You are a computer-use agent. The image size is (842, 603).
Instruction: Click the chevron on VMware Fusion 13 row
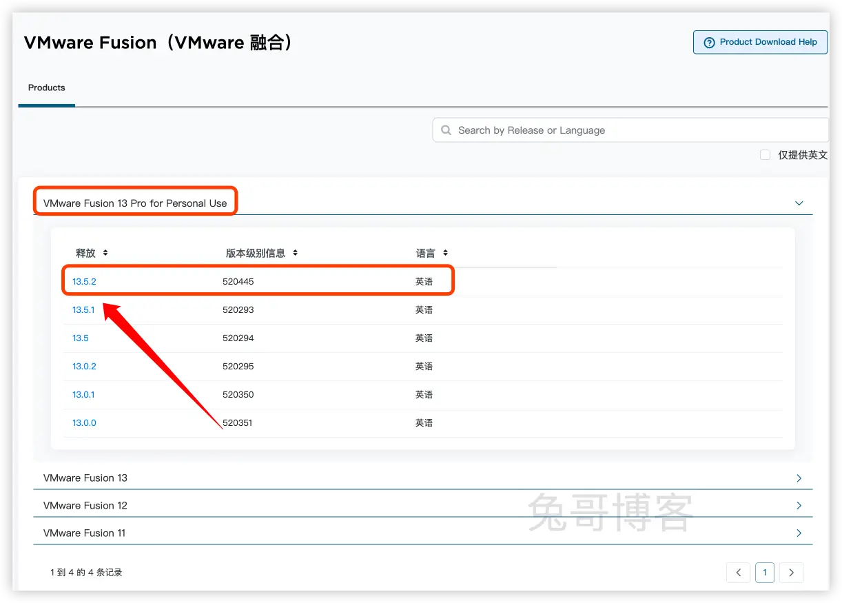click(799, 478)
